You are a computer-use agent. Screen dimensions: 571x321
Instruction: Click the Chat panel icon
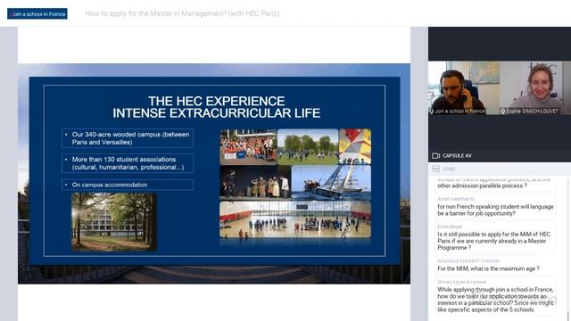point(436,169)
